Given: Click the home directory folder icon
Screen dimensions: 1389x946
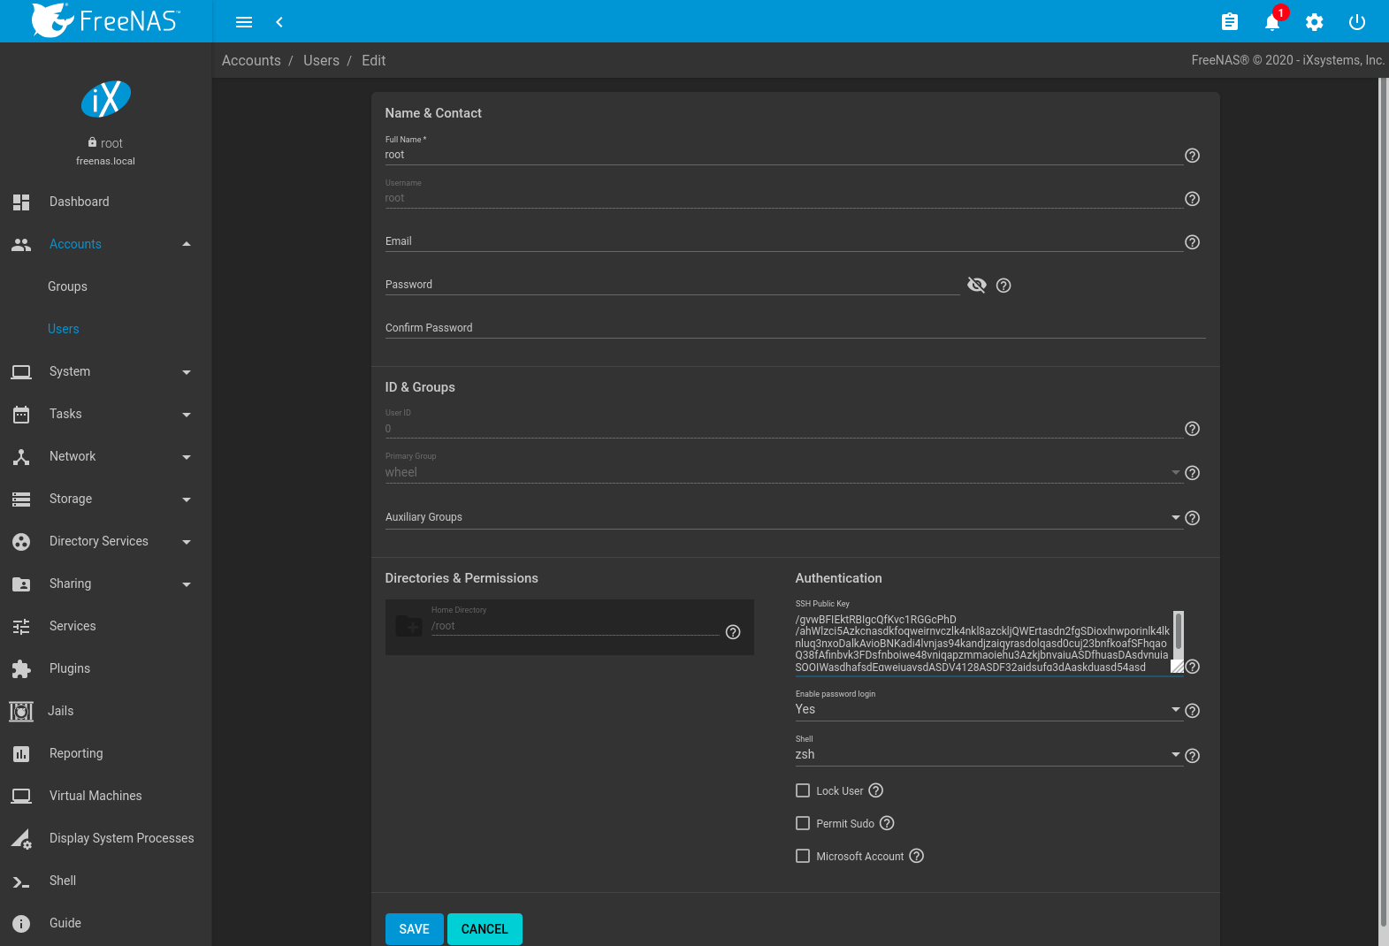Looking at the screenshot, I should 408,626.
